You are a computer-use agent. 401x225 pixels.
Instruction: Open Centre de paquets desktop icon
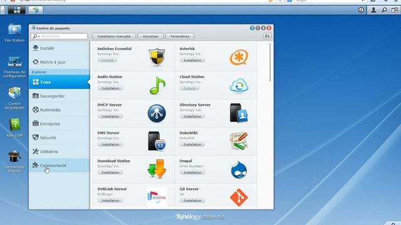click(x=14, y=98)
